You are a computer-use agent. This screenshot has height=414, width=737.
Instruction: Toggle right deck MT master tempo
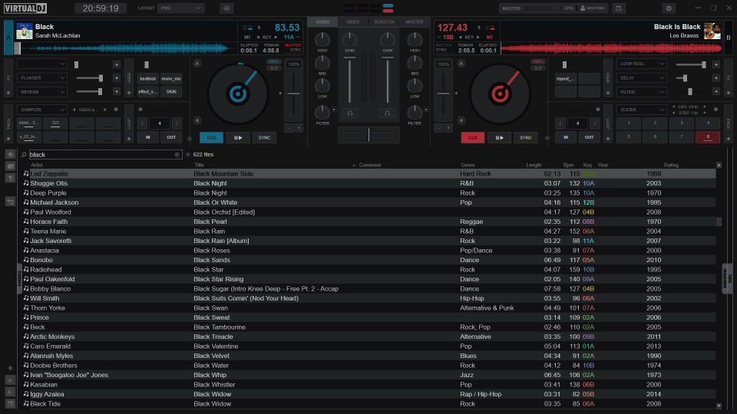489,37
